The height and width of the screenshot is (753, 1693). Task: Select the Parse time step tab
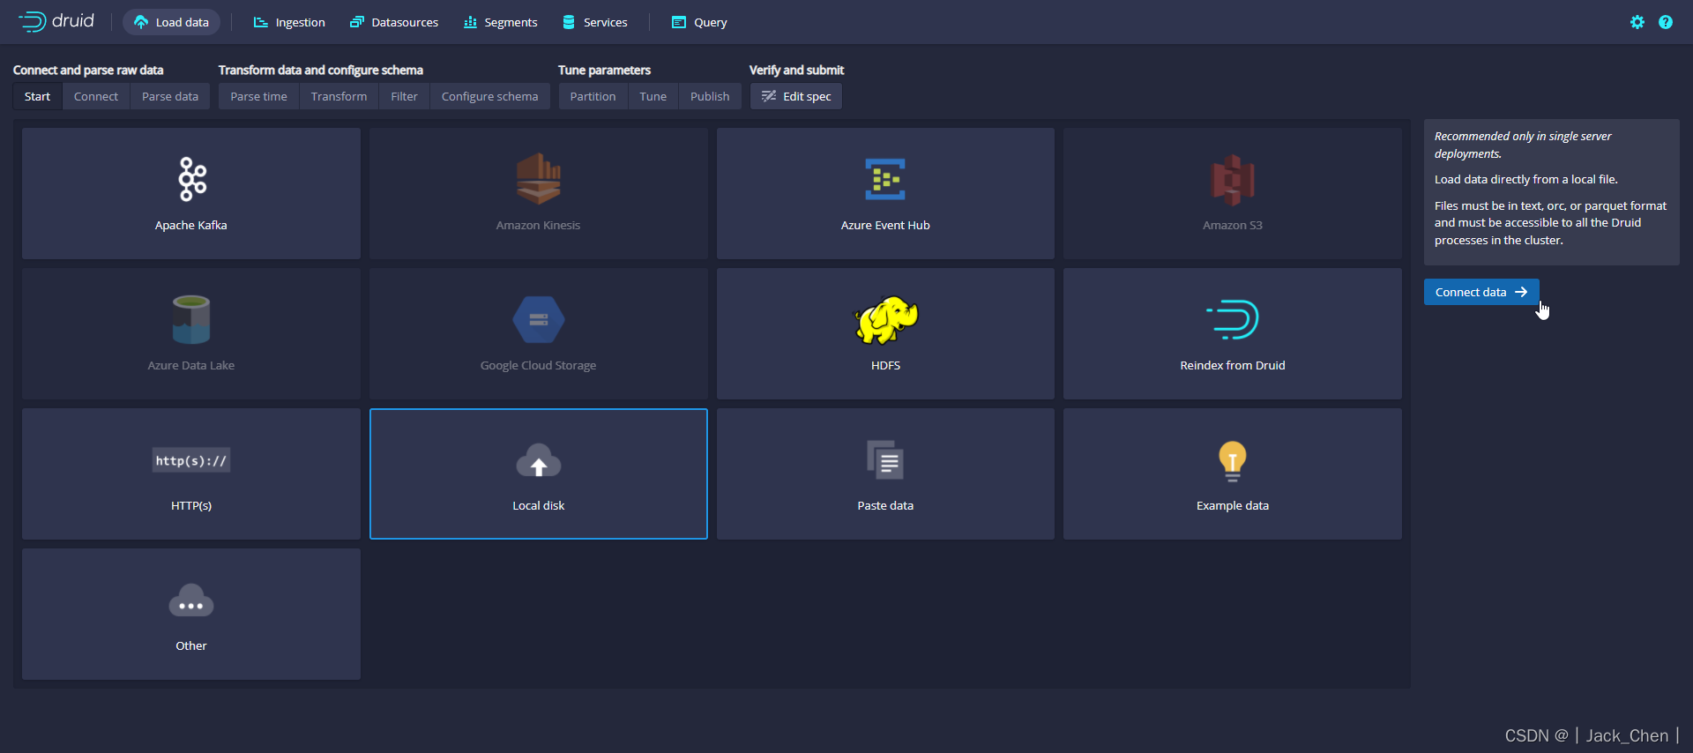tap(258, 96)
